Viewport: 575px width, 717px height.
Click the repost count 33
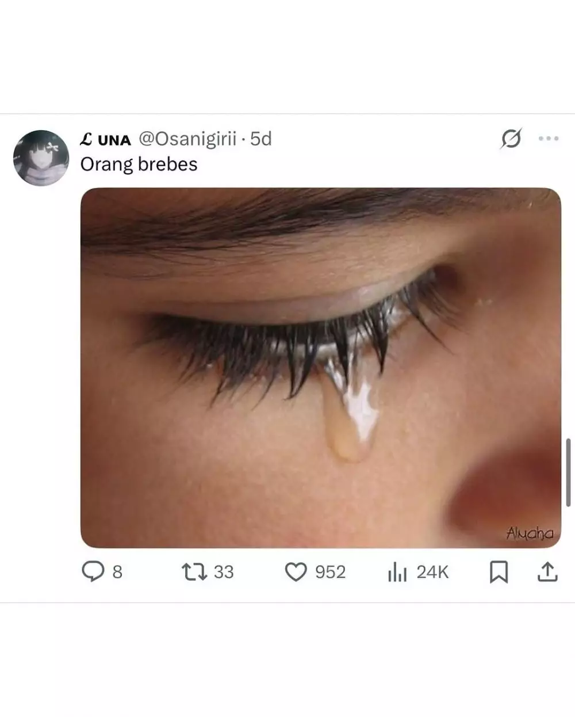(x=224, y=572)
